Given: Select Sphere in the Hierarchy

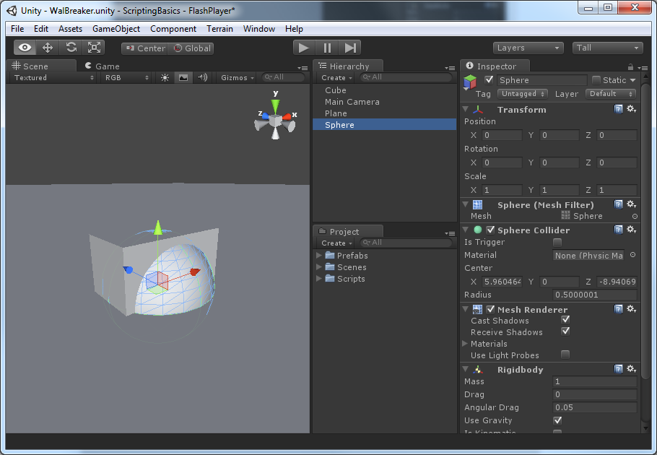Looking at the screenshot, I should 384,125.
